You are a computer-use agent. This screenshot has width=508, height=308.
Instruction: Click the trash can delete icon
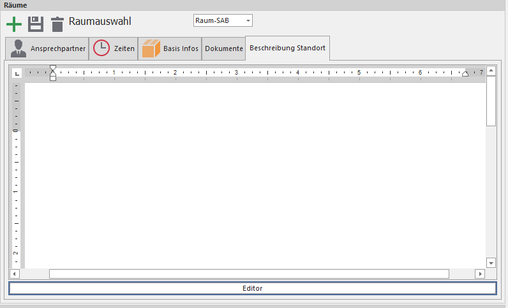click(x=57, y=24)
